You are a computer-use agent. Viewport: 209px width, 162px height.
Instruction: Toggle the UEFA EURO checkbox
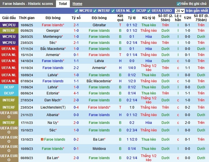(x=149, y=11)
